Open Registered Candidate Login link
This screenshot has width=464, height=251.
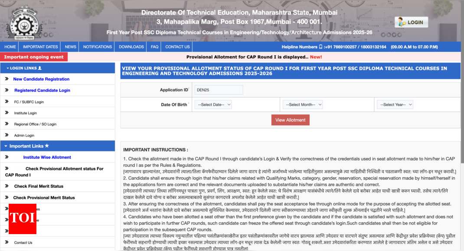pos(42,90)
